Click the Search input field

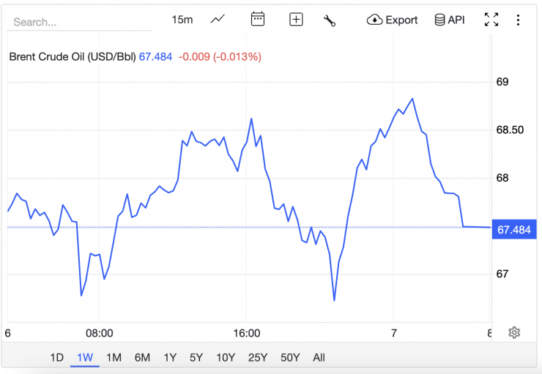point(79,22)
